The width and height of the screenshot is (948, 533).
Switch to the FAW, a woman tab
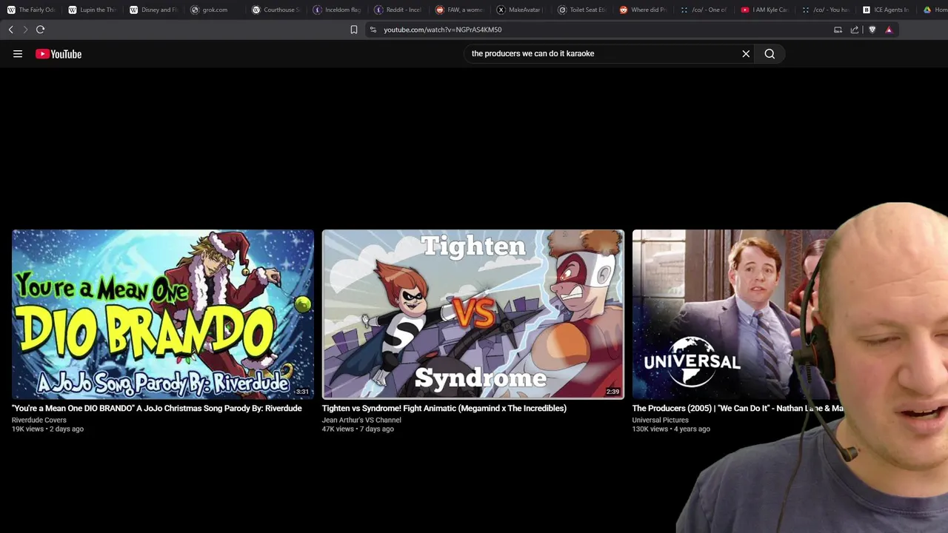[461, 10]
